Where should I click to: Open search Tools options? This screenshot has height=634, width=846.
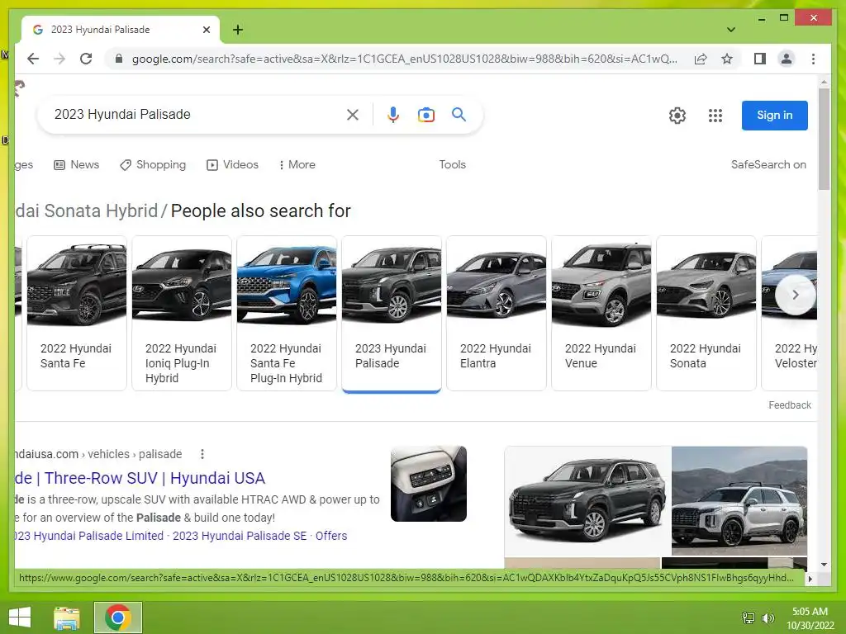[452, 165]
